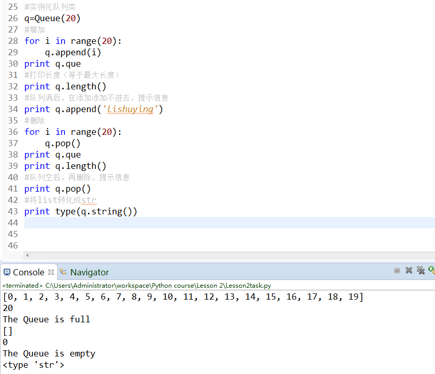Screen dimensions: 435x374
Task: Click the Remove All Terminated Launches double-X icon
Action: (x=421, y=270)
